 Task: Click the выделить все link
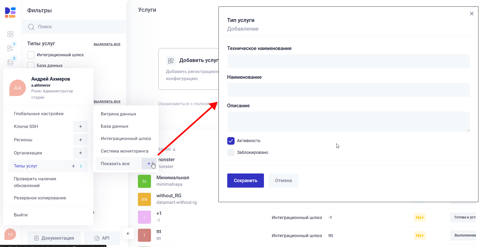(x=107, y=44)
